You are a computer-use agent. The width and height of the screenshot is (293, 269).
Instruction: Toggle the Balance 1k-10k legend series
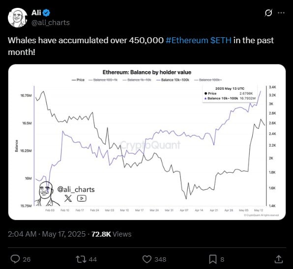click(137, 80)
